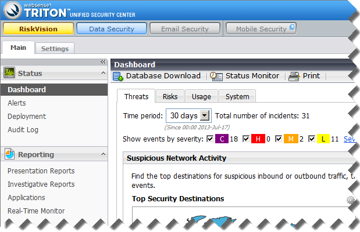Viewport: 360px width, 232px height.
Task: Select Dashboard in the Status menu
Action: pyautogui.click(x=54, y=89)
